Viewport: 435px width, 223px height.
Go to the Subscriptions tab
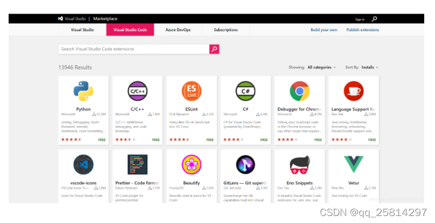226,30
